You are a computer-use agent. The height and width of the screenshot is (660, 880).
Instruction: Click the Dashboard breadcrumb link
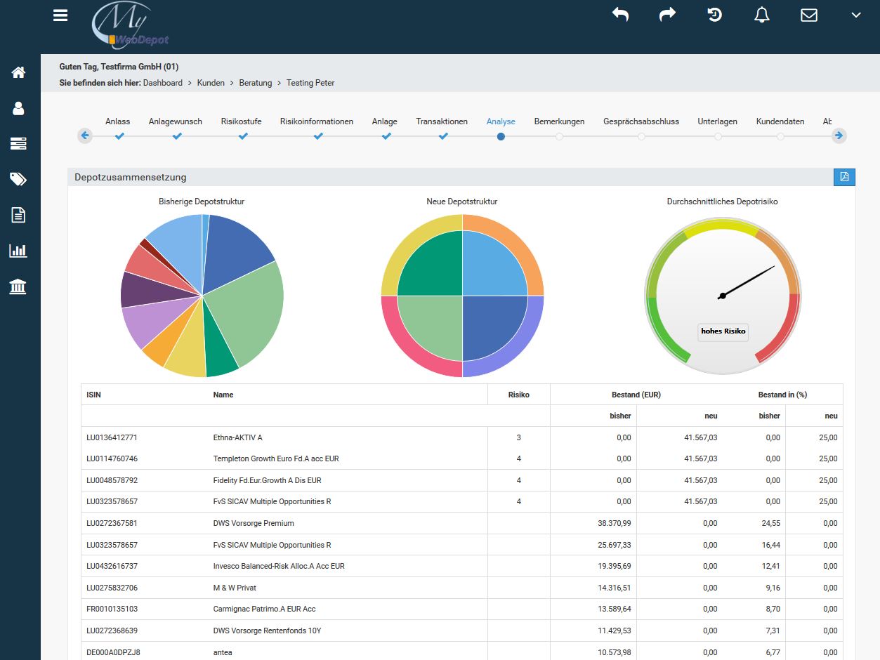[163, 83]
